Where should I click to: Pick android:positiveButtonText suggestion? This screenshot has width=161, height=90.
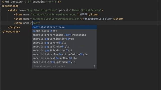(64, 50)
